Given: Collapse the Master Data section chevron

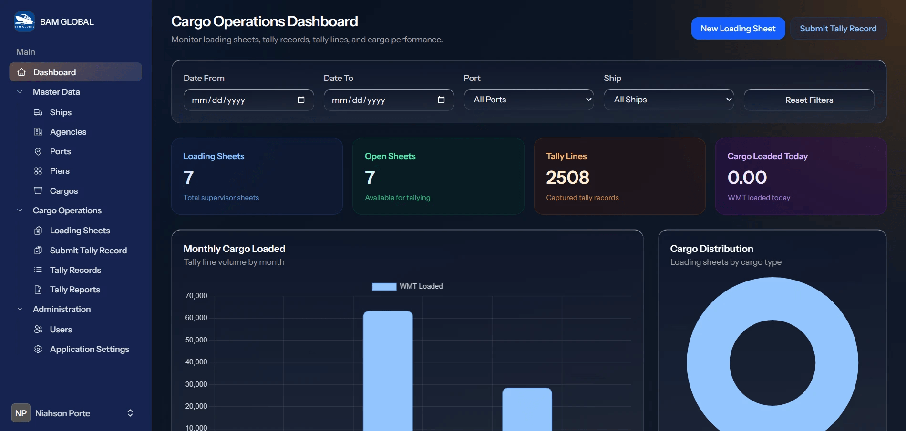Looking at the screenshot, I should click(x=20, y=91).
